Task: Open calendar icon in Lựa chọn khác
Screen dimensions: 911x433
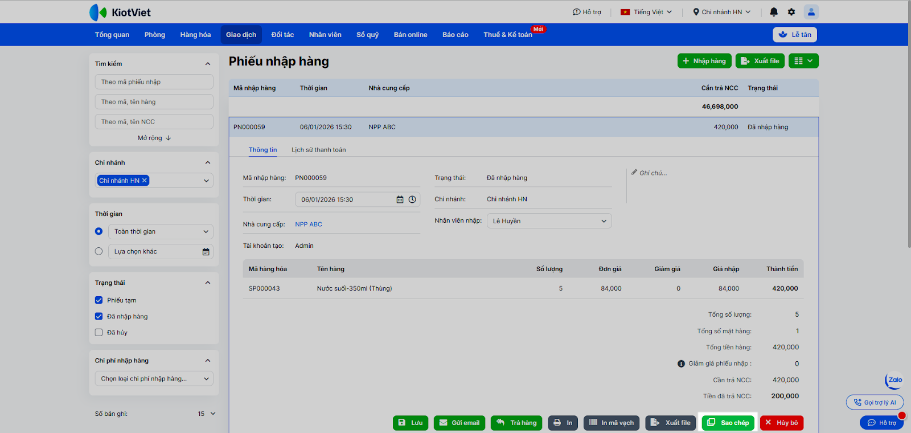Action: 206,252
